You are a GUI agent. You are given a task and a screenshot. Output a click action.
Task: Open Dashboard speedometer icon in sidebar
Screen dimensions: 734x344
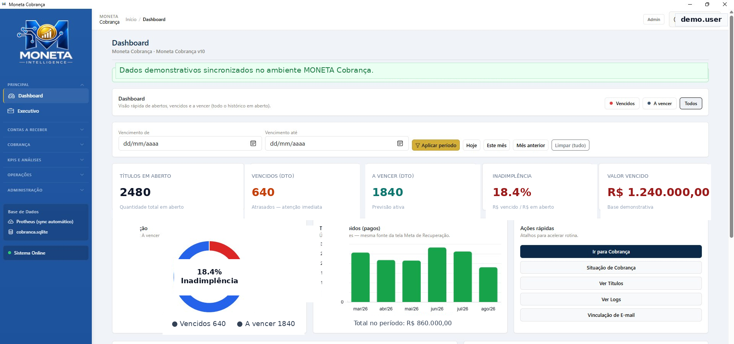point(11,96)
